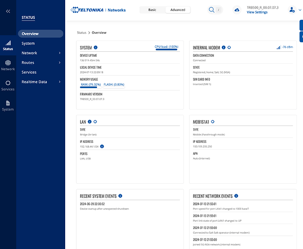This screenshot has width=303, height=249.
Task: Click the LAN IP address 192.168.44.1/24
Action: click(89, 146)
